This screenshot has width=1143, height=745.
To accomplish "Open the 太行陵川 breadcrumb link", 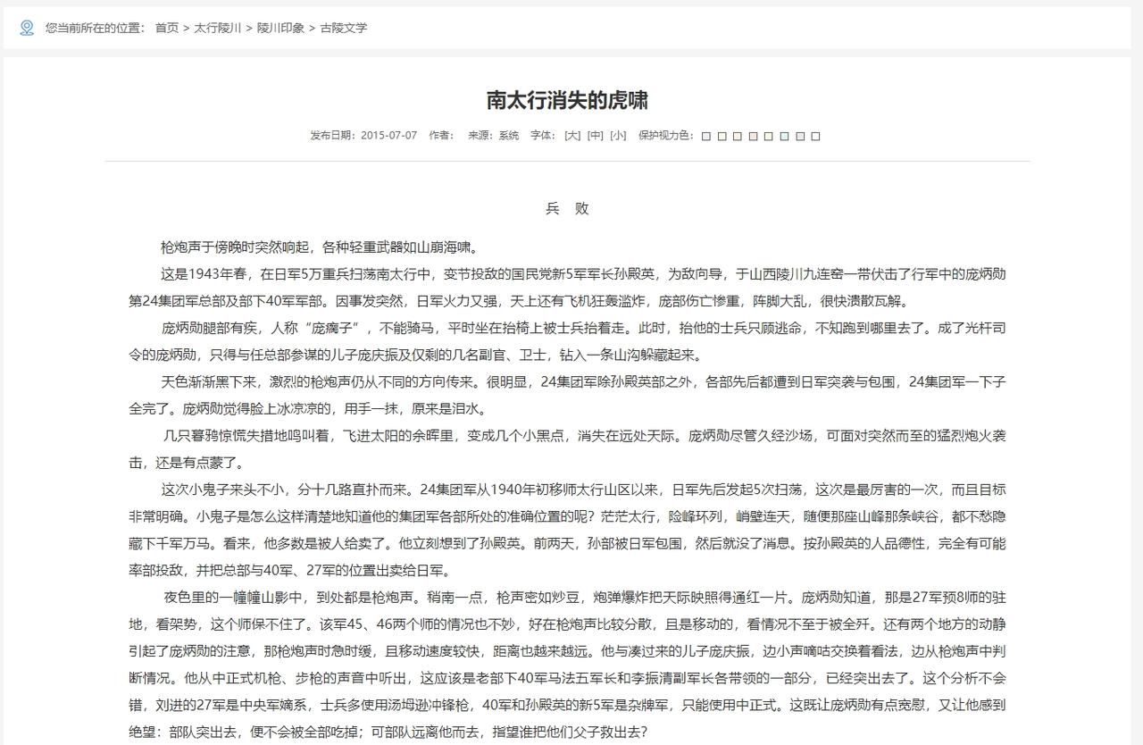I will pyautogui.click(x=218, y=28).
